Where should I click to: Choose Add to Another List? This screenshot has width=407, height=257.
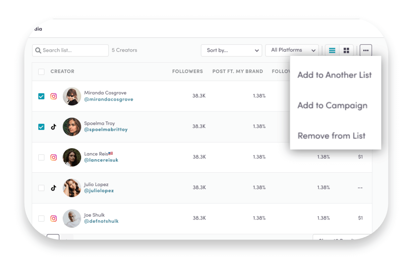point(335,75)
